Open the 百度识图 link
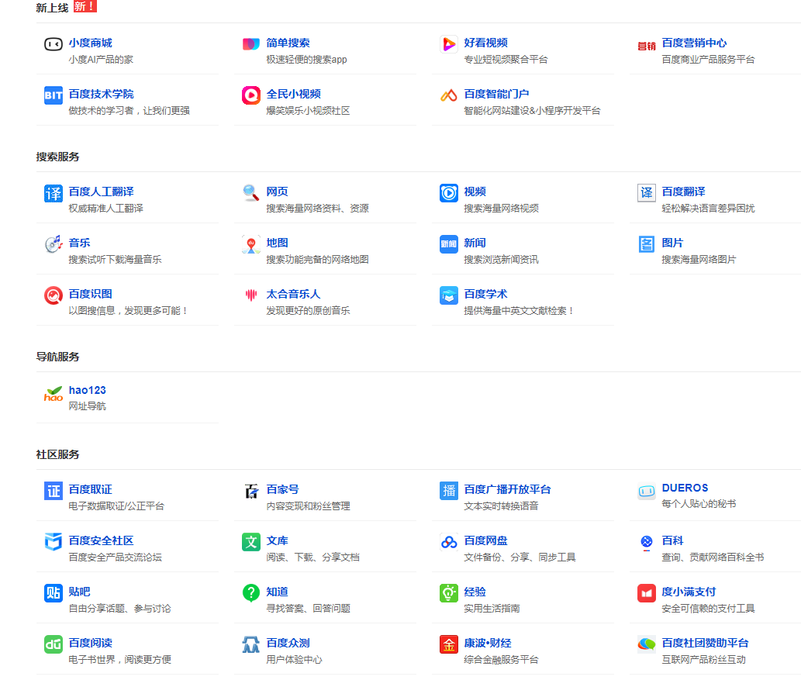Image resolution: width=801 pixels, height=680 pixels. click(91, 294)
